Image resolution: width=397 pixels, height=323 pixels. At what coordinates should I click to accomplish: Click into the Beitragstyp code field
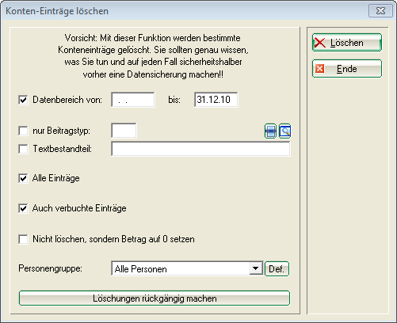(x=124, y=131)
